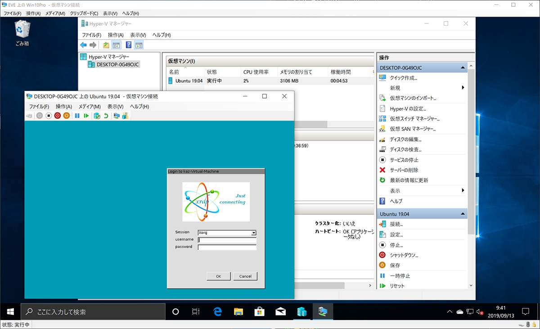This screenshot has width=540, height=329.
Task: Open 仮想 SAN マネージャー... action
Action: pyautogui.click(x=413, y=129)
